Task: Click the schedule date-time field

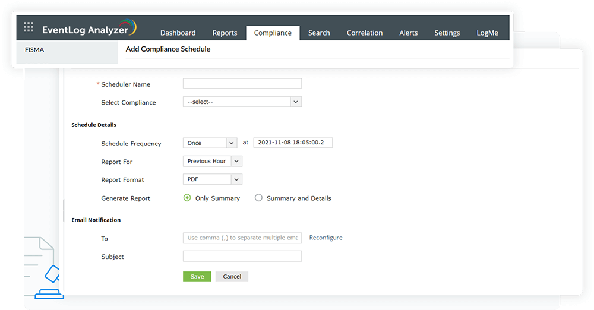Action: coord(293,143)
